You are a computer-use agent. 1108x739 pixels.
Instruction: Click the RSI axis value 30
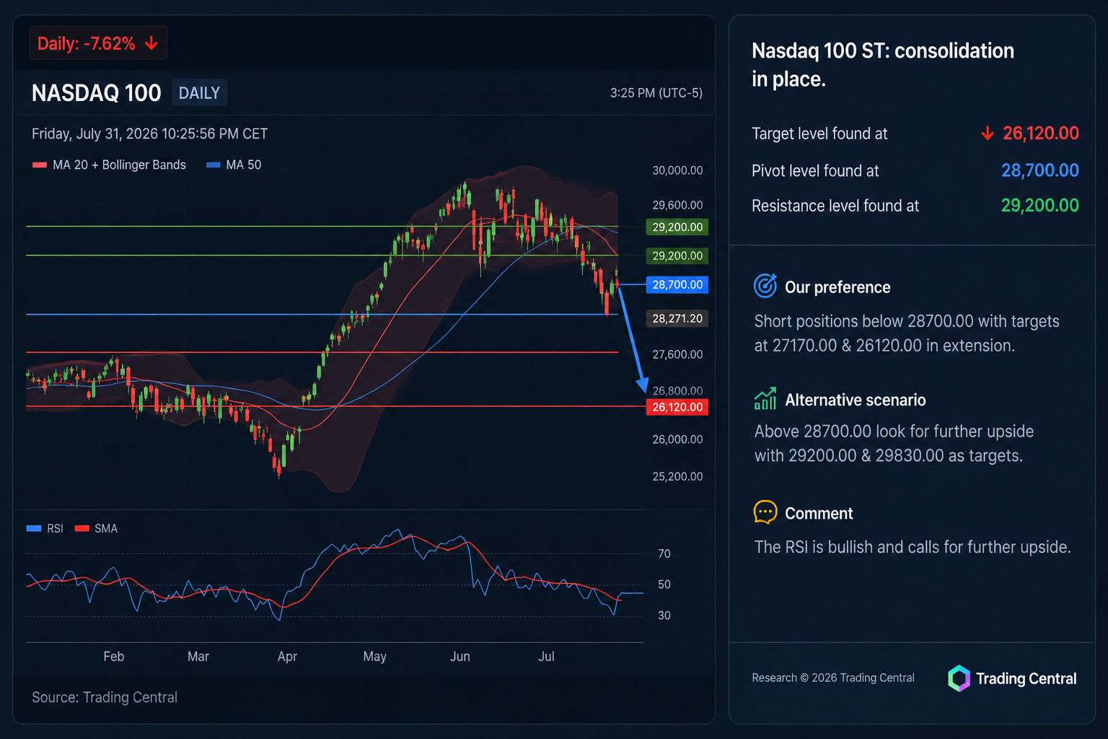click(x=664, y=616)
